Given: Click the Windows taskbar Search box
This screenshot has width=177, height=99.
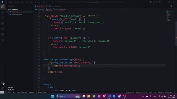Looking at the screenshot, I should click(68, 96).
